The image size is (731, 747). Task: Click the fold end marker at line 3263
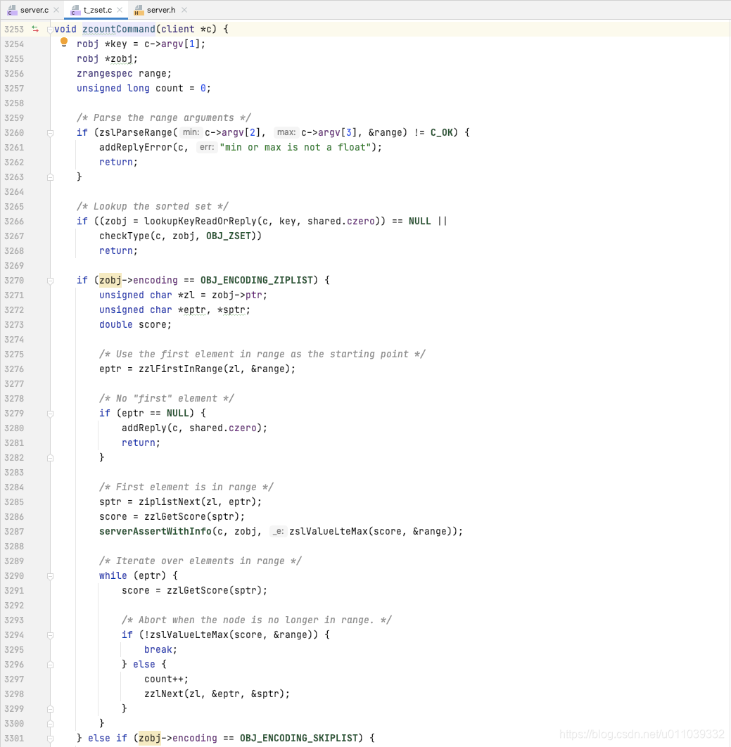pos(50,177)
